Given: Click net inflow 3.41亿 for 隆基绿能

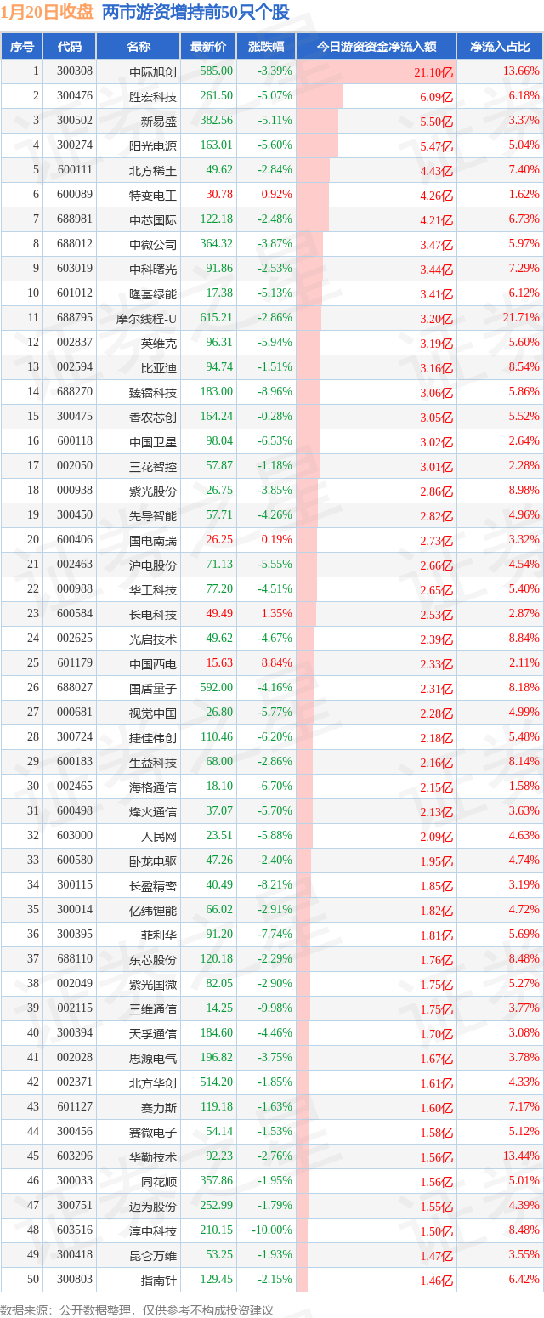Looking at the screenshot, I should 437,294.
